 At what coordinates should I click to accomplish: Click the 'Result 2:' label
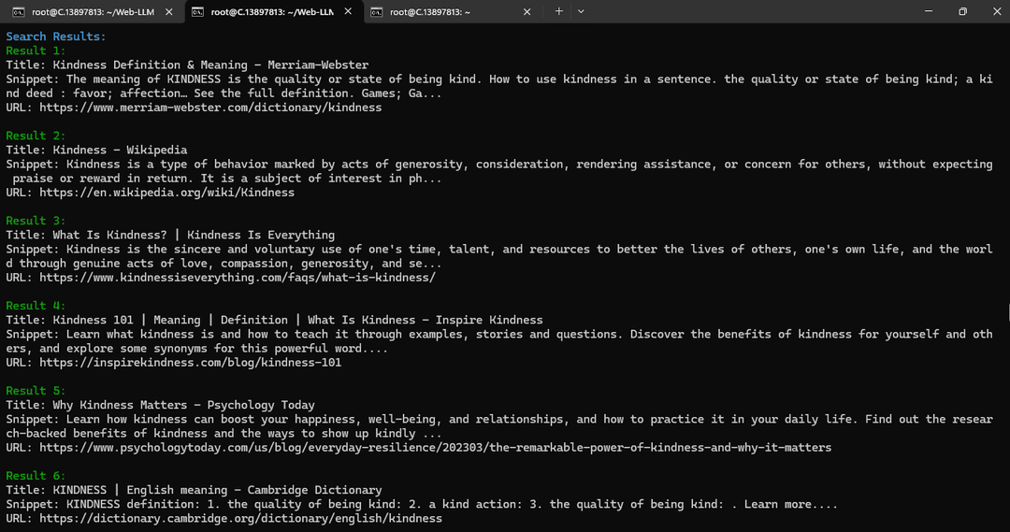pyautogui.click(x=36, y=136)
